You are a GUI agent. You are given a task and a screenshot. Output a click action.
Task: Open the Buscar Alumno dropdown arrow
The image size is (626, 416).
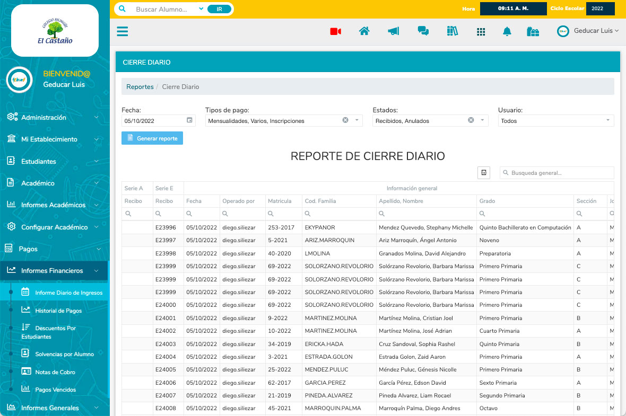point(201,9)
